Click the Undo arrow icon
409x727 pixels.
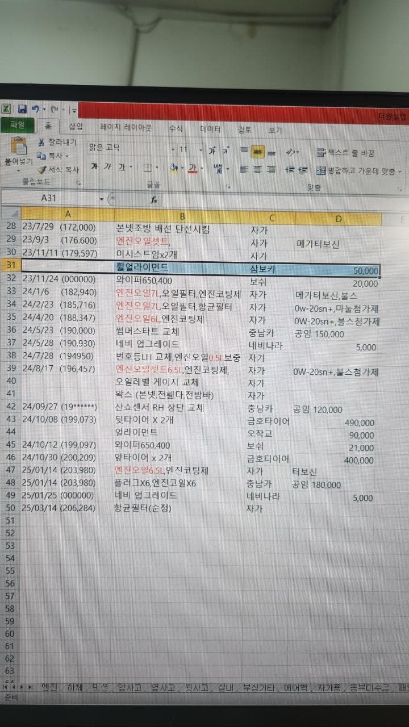pos(35,108)
